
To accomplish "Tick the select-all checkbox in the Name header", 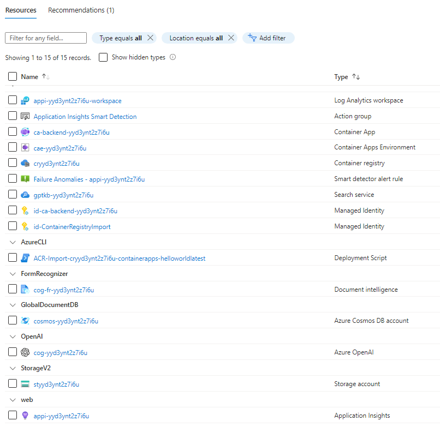I will tap(13, 76).
